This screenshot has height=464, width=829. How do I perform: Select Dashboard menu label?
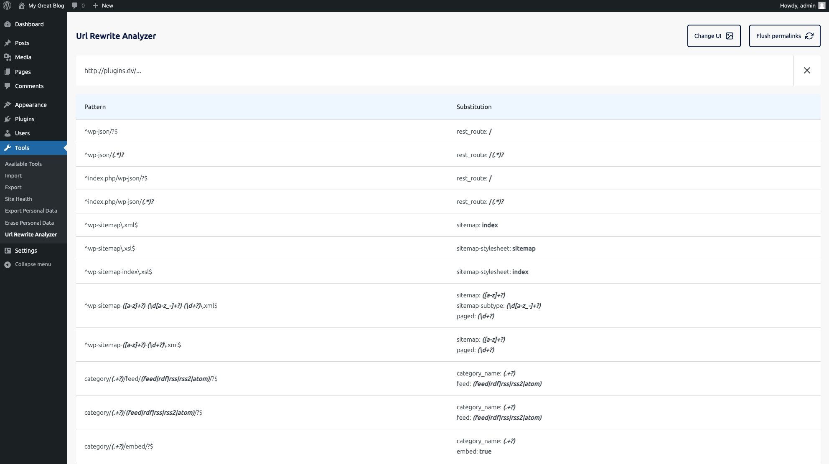tap(29, 24)
